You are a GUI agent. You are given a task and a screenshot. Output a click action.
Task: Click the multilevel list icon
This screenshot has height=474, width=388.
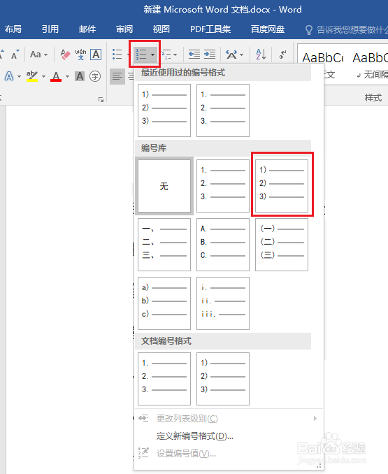(x=166, y=55)
